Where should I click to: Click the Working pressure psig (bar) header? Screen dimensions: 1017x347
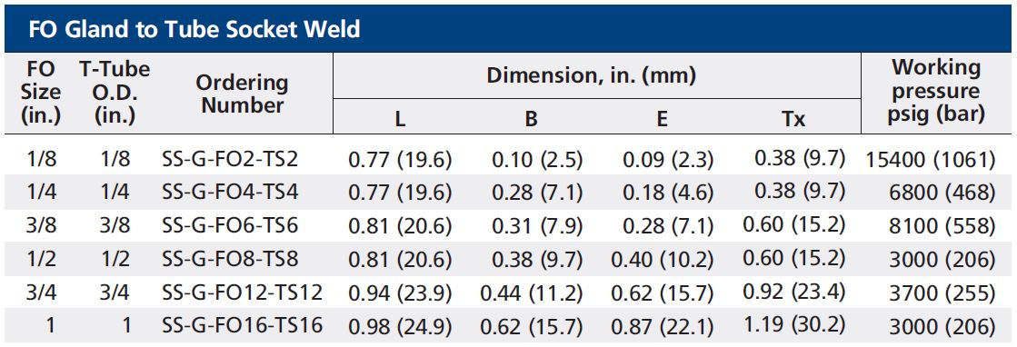[x=936, y=92]
